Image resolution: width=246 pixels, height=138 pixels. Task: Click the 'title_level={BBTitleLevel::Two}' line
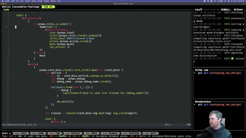click(72, 38)
